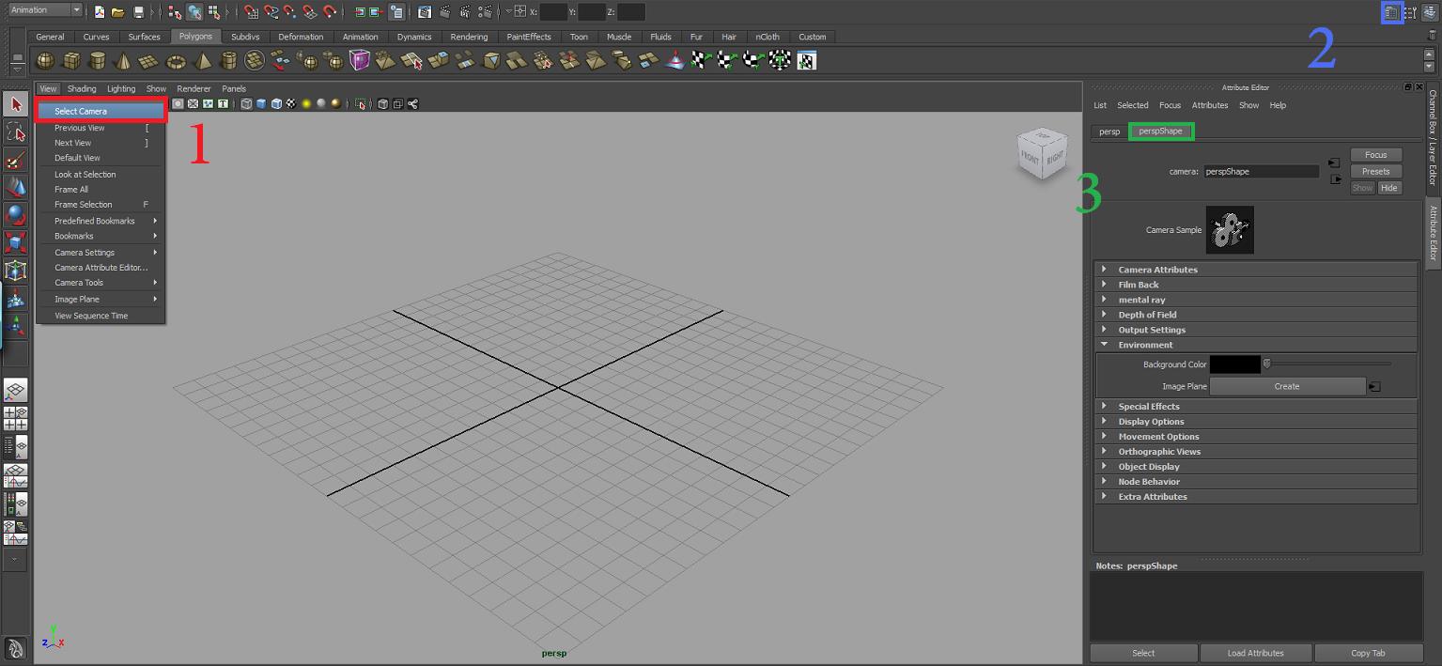
Task: Switch to the perspShape tab in the Attribute Editor
Action: pos(1161,132)
